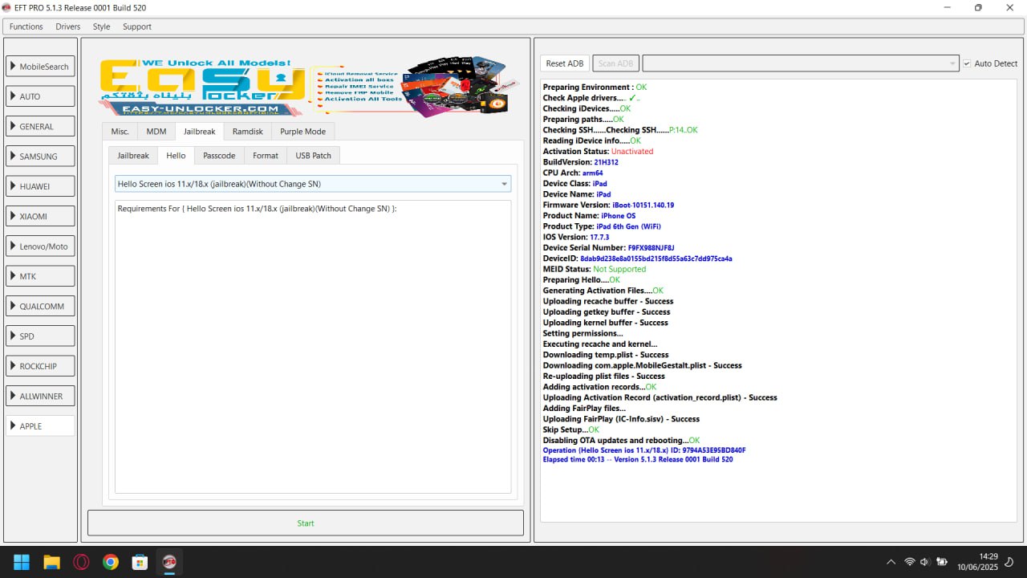Click the MEID Status Not Supported line
Viewport: 1027px width, 578px height.
(x=595, y=269)
